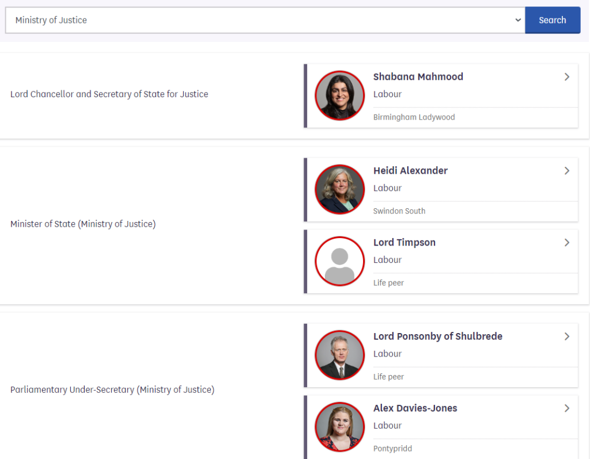Click the chevron on Lord Ponsonby's card
Viewport: 590px width, 459px height.
567,336
